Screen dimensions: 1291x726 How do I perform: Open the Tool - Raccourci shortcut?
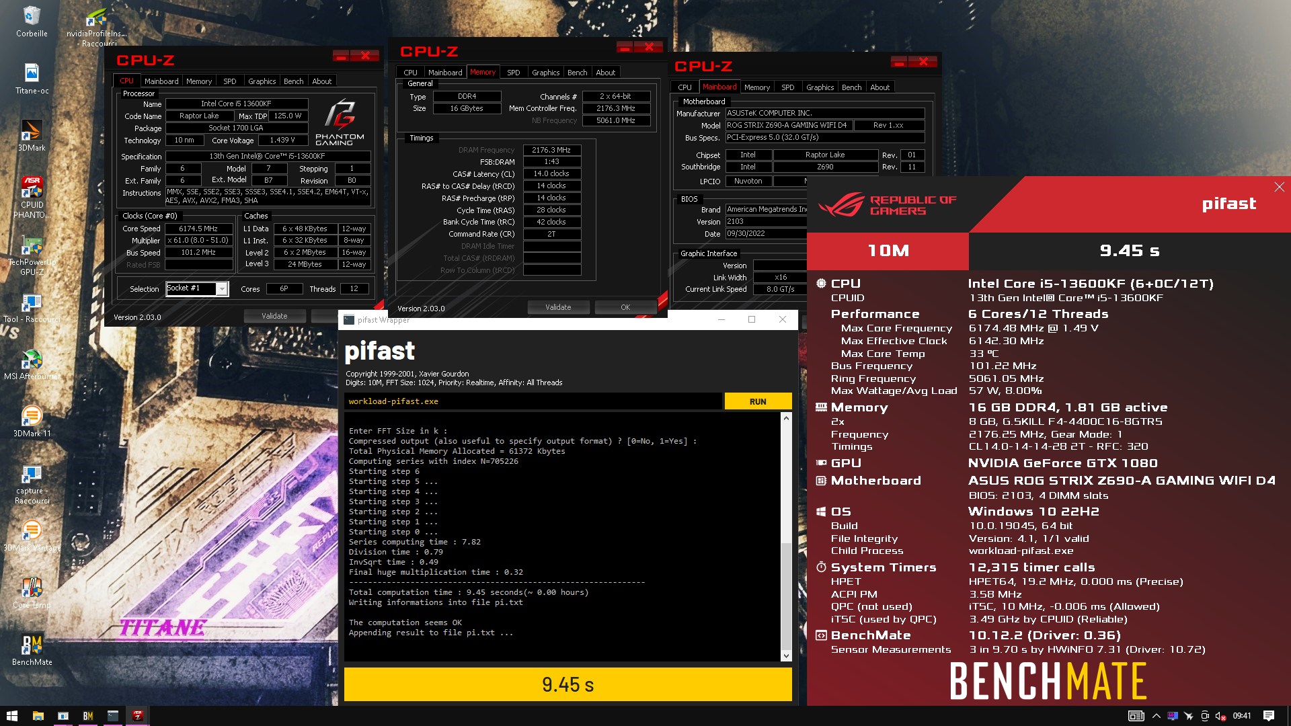32,309
